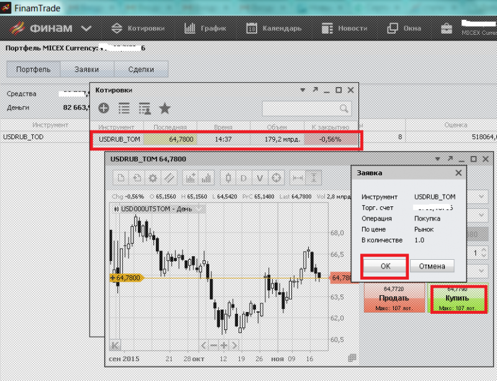The width and height of the screenshot is (497, 381).
Task: Click the V toolbar button on chart
Action: pyautogui.click(x=260, y=178)
